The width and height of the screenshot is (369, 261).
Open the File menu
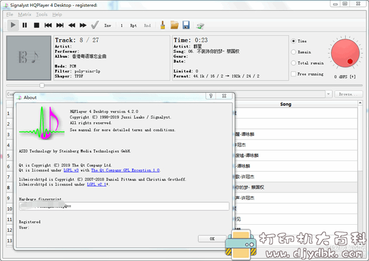(x=9, y=15)
